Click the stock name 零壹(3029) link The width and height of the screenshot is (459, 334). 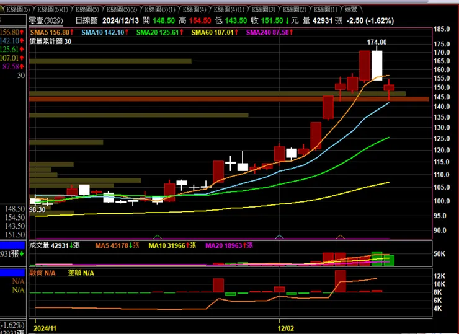[46, 20]
